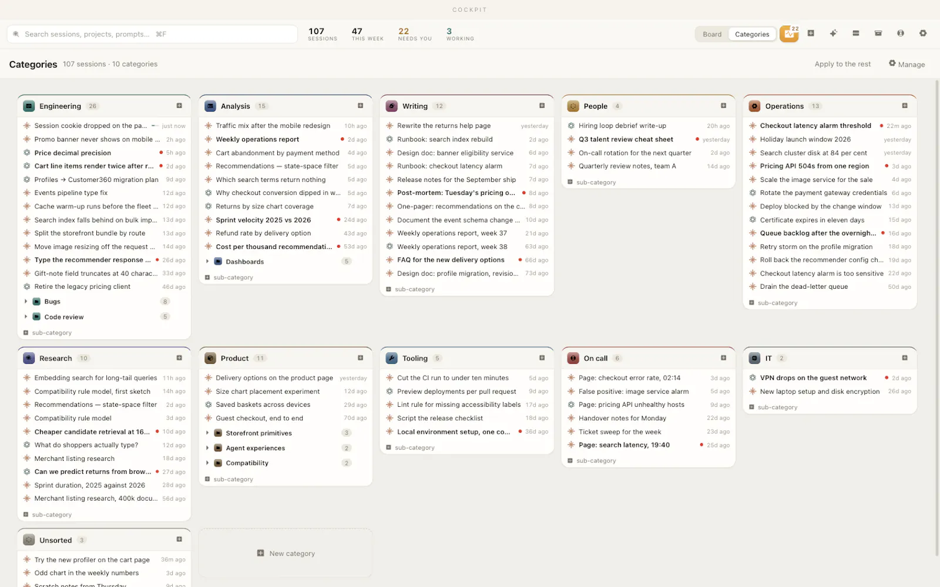Open session 'Weekly operations report' in Analysis

click(x=286, y=139)
